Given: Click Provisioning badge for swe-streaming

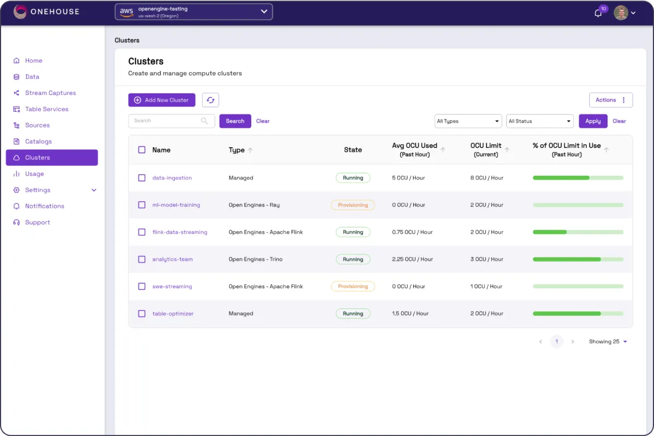Looking at the screenshot, I should (x=353, y=286).
